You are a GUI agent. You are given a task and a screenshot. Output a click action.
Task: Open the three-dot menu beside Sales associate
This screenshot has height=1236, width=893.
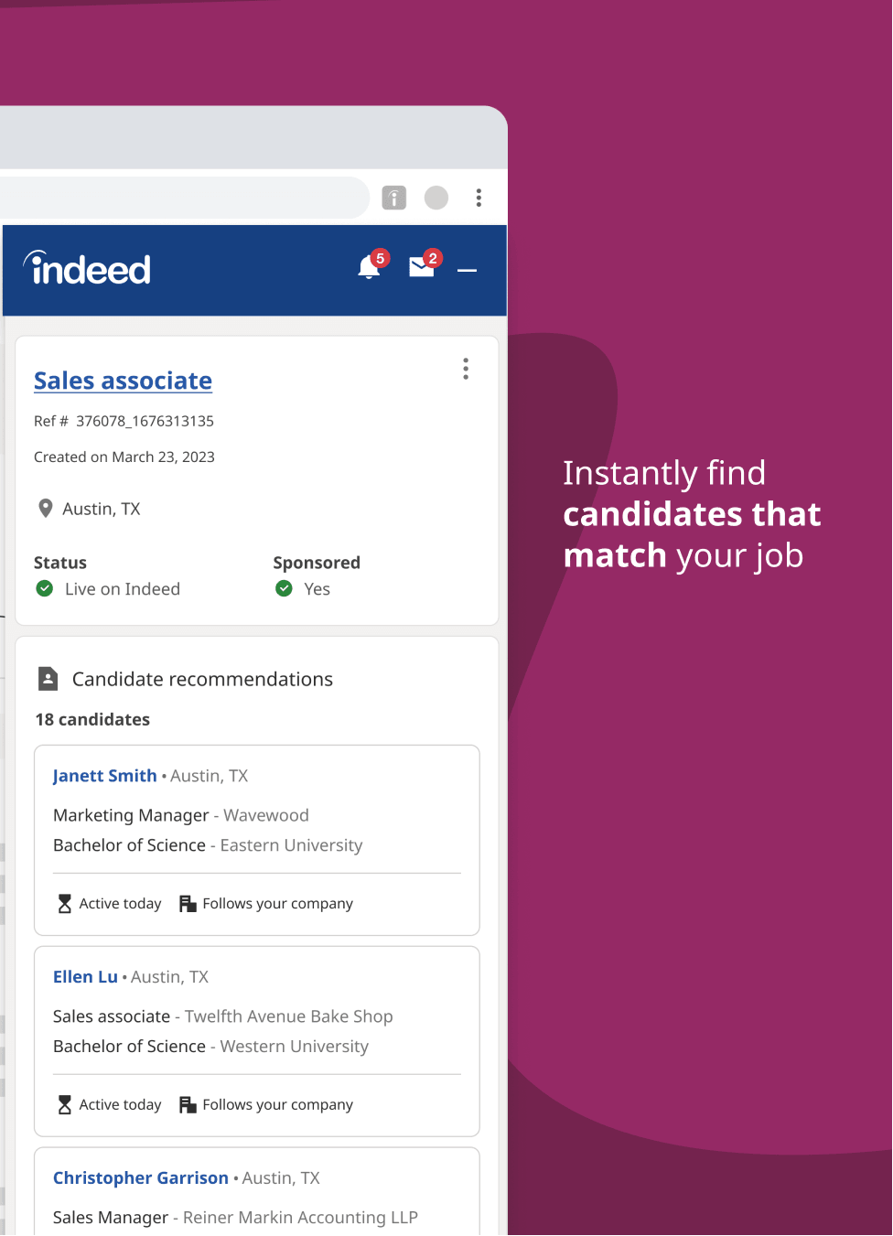[466, 369]
